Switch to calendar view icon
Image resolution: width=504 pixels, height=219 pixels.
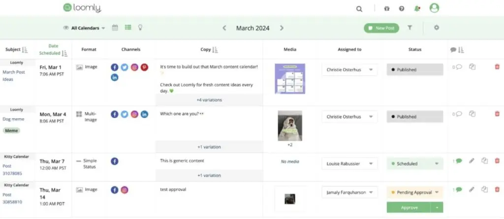click(115, 28)
